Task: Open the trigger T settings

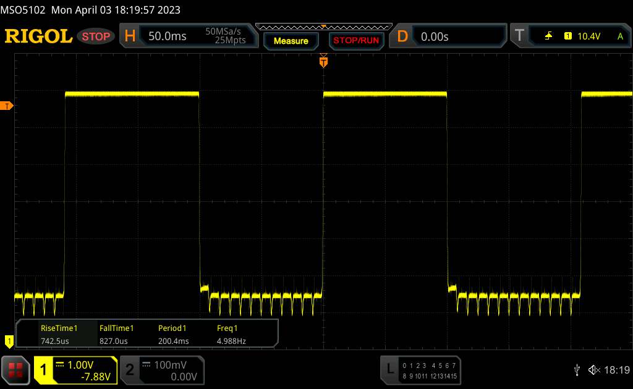Action: [x=519, y=36]
